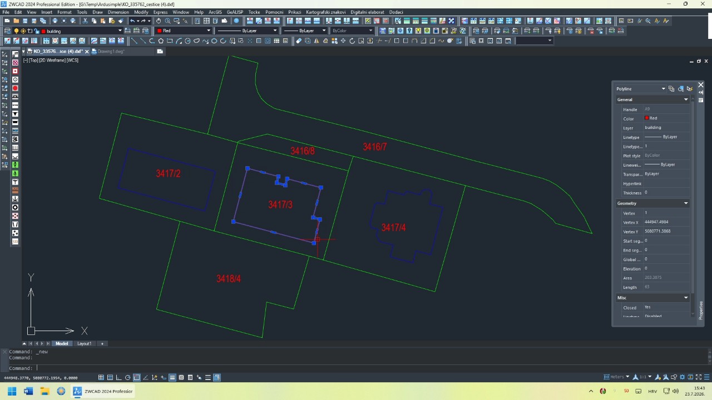Open the Red color dropdown
This screenshot has width=712, height=400.
point(184,31)
